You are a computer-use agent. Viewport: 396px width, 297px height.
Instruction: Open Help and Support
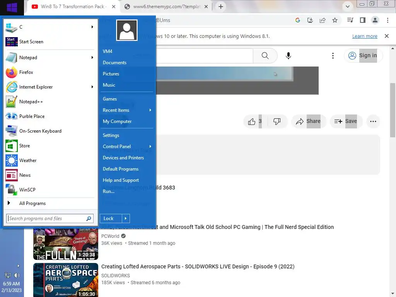tap(121, 180)
